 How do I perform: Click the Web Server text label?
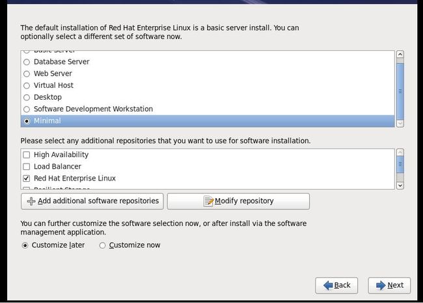(53, 74)
